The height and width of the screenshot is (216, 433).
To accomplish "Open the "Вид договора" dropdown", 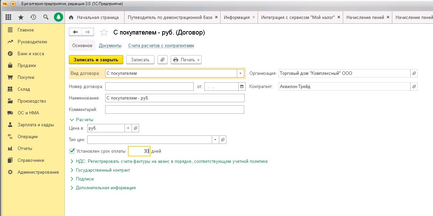I will 241,73.
